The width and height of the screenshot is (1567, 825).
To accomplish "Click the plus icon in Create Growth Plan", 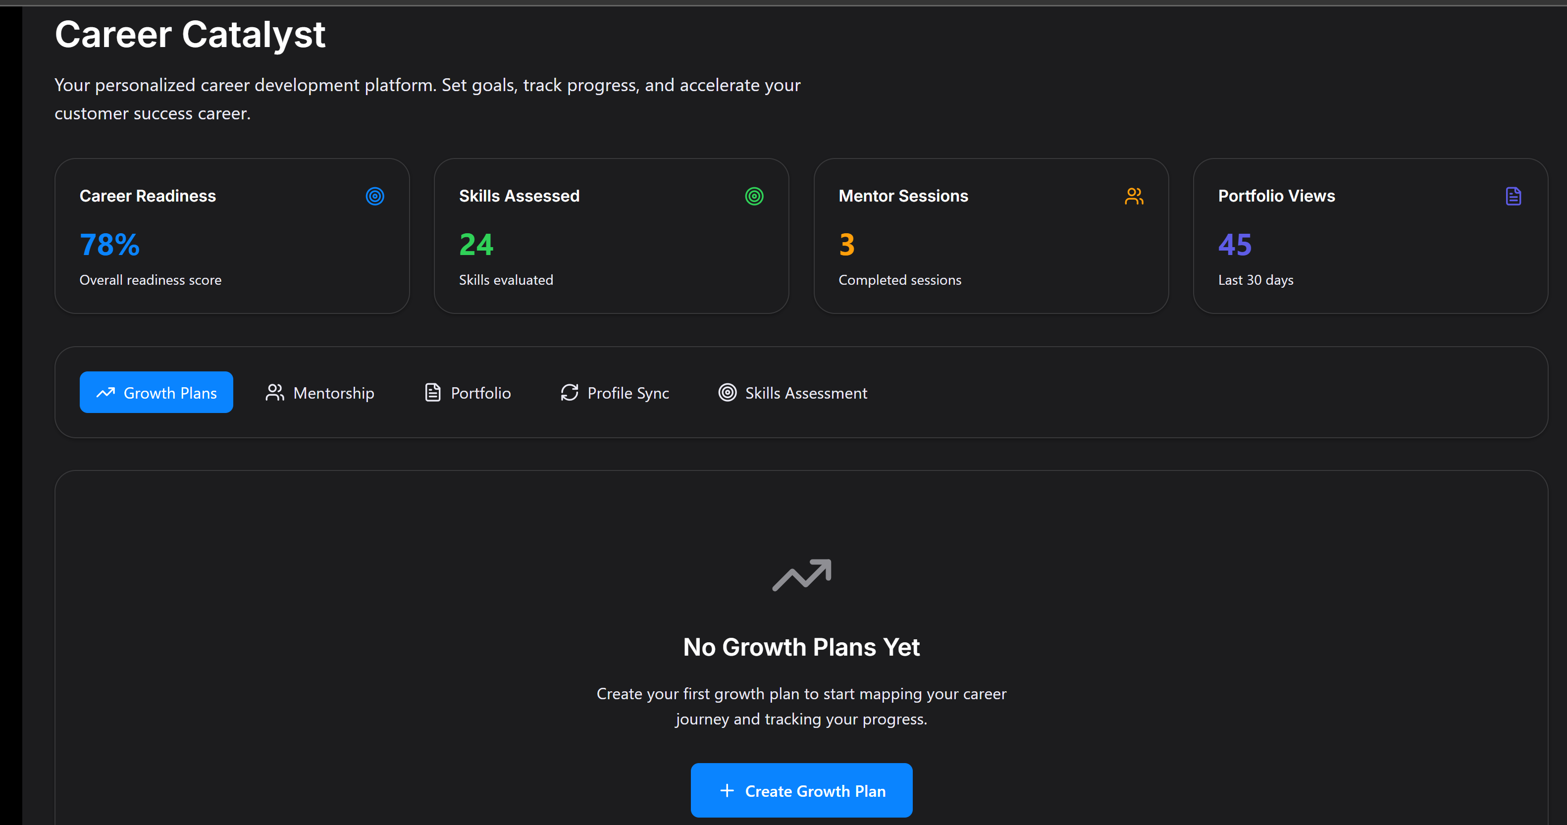I will [727, 790].
